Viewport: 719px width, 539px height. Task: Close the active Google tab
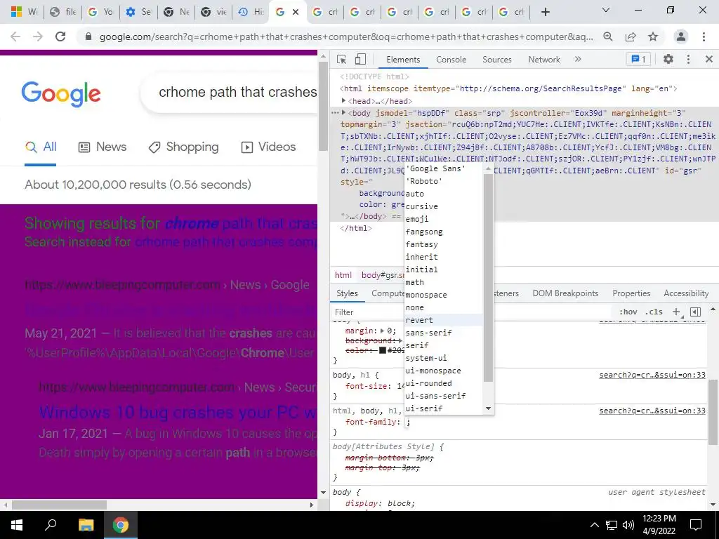tap(296, 12)
